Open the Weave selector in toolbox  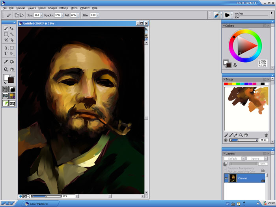pos(12,96)
